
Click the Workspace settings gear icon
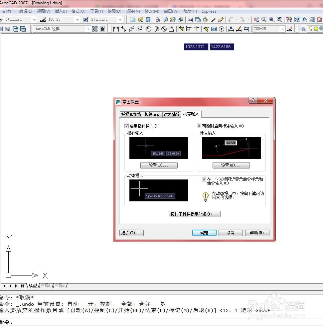[x=95, y=29]
